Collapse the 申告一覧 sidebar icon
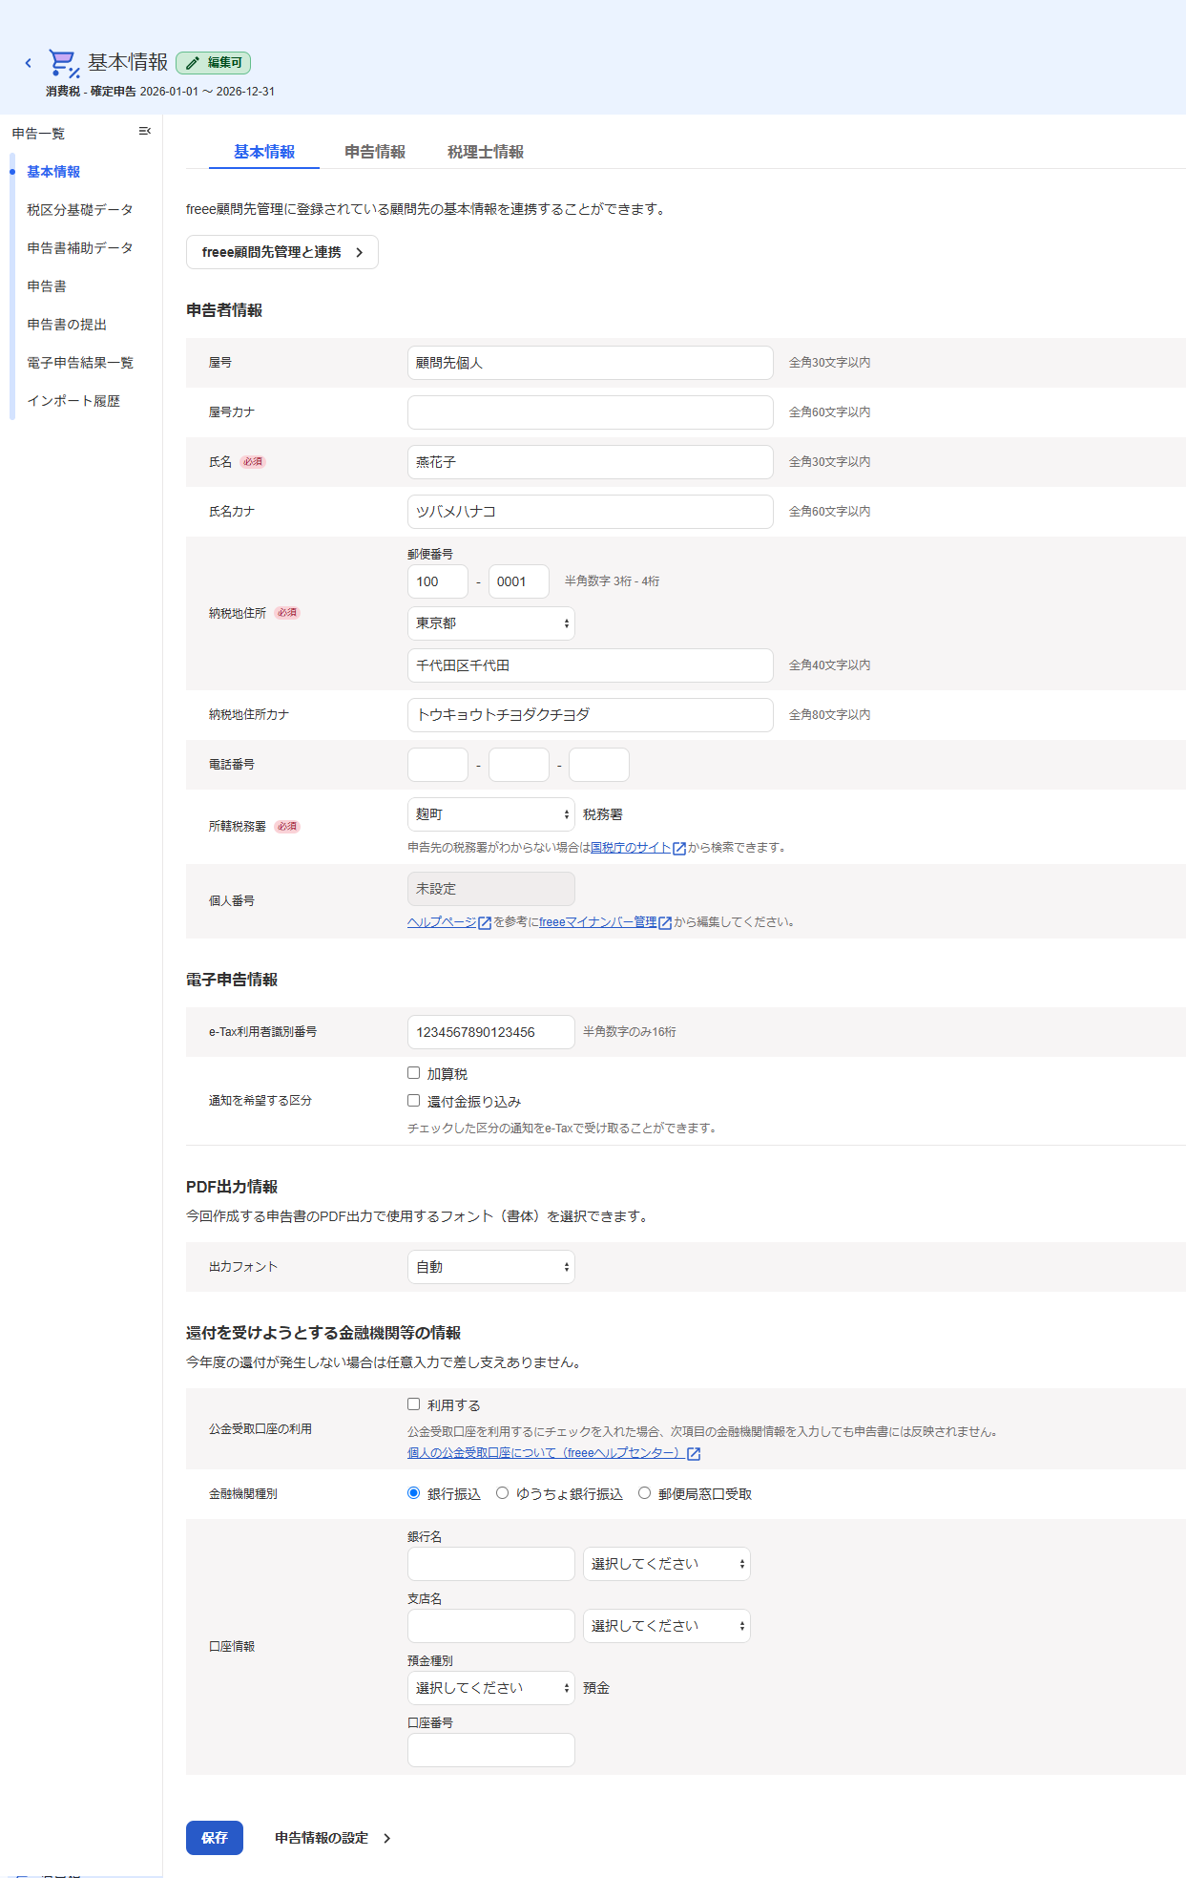The width and height of the screenshot is (1186, 1878). (145, 131)
